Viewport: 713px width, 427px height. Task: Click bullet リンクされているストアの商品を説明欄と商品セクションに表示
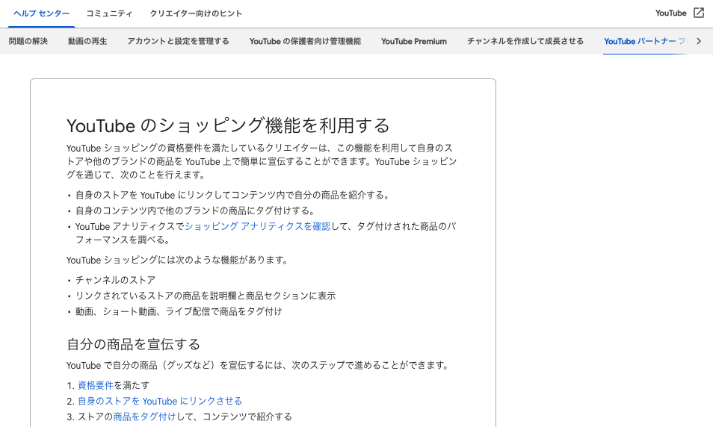206,296
